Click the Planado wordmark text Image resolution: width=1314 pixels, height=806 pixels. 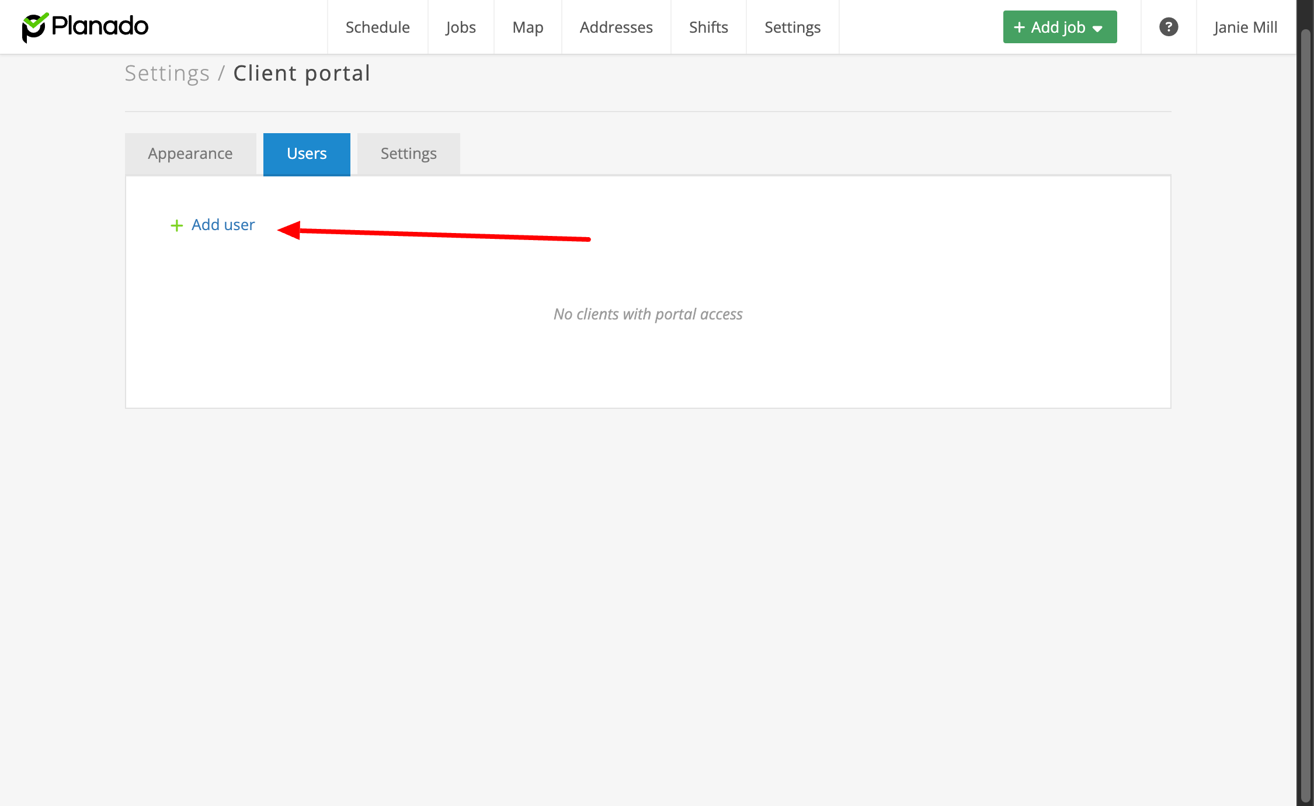(x=100, y=26)
